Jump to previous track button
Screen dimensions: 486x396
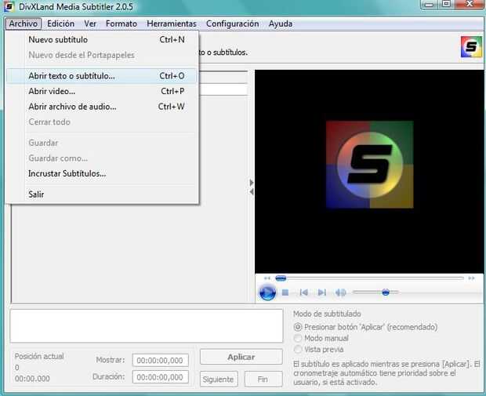point(304,292)
